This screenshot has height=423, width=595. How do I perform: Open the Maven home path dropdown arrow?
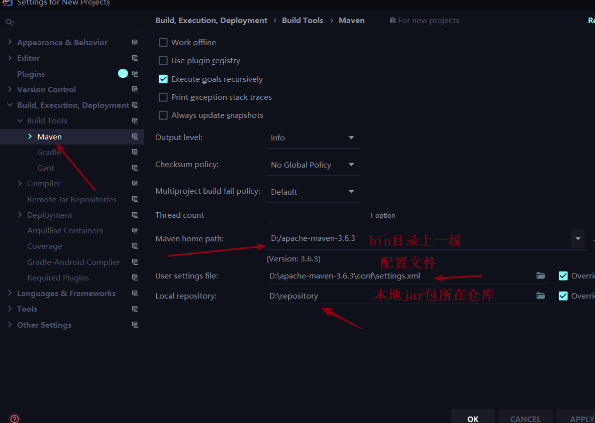point(578,238)
